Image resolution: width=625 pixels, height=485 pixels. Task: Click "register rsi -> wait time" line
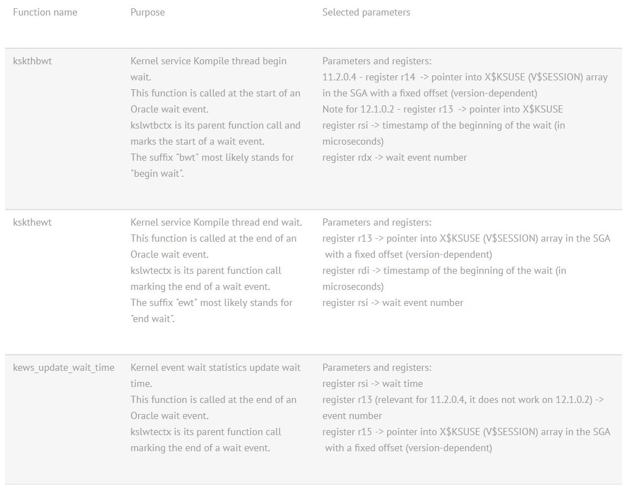pos(373,384)
